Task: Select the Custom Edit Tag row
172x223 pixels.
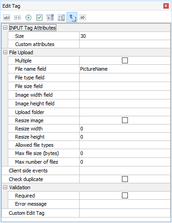Action: click(86, 213)
